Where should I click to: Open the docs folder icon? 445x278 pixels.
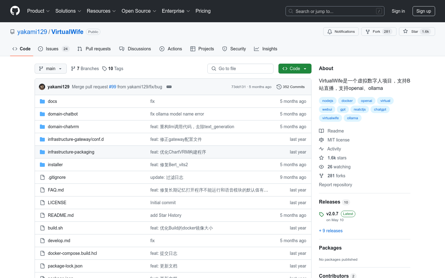click(42, 101)
